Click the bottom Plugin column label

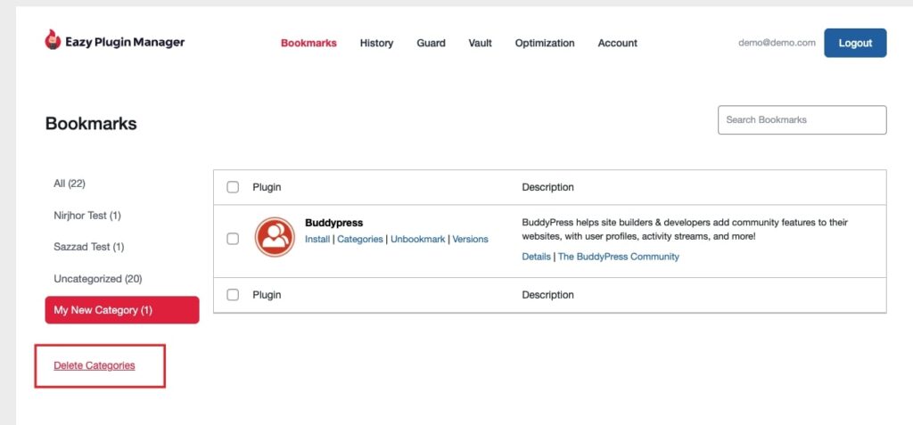click(267, 295)
